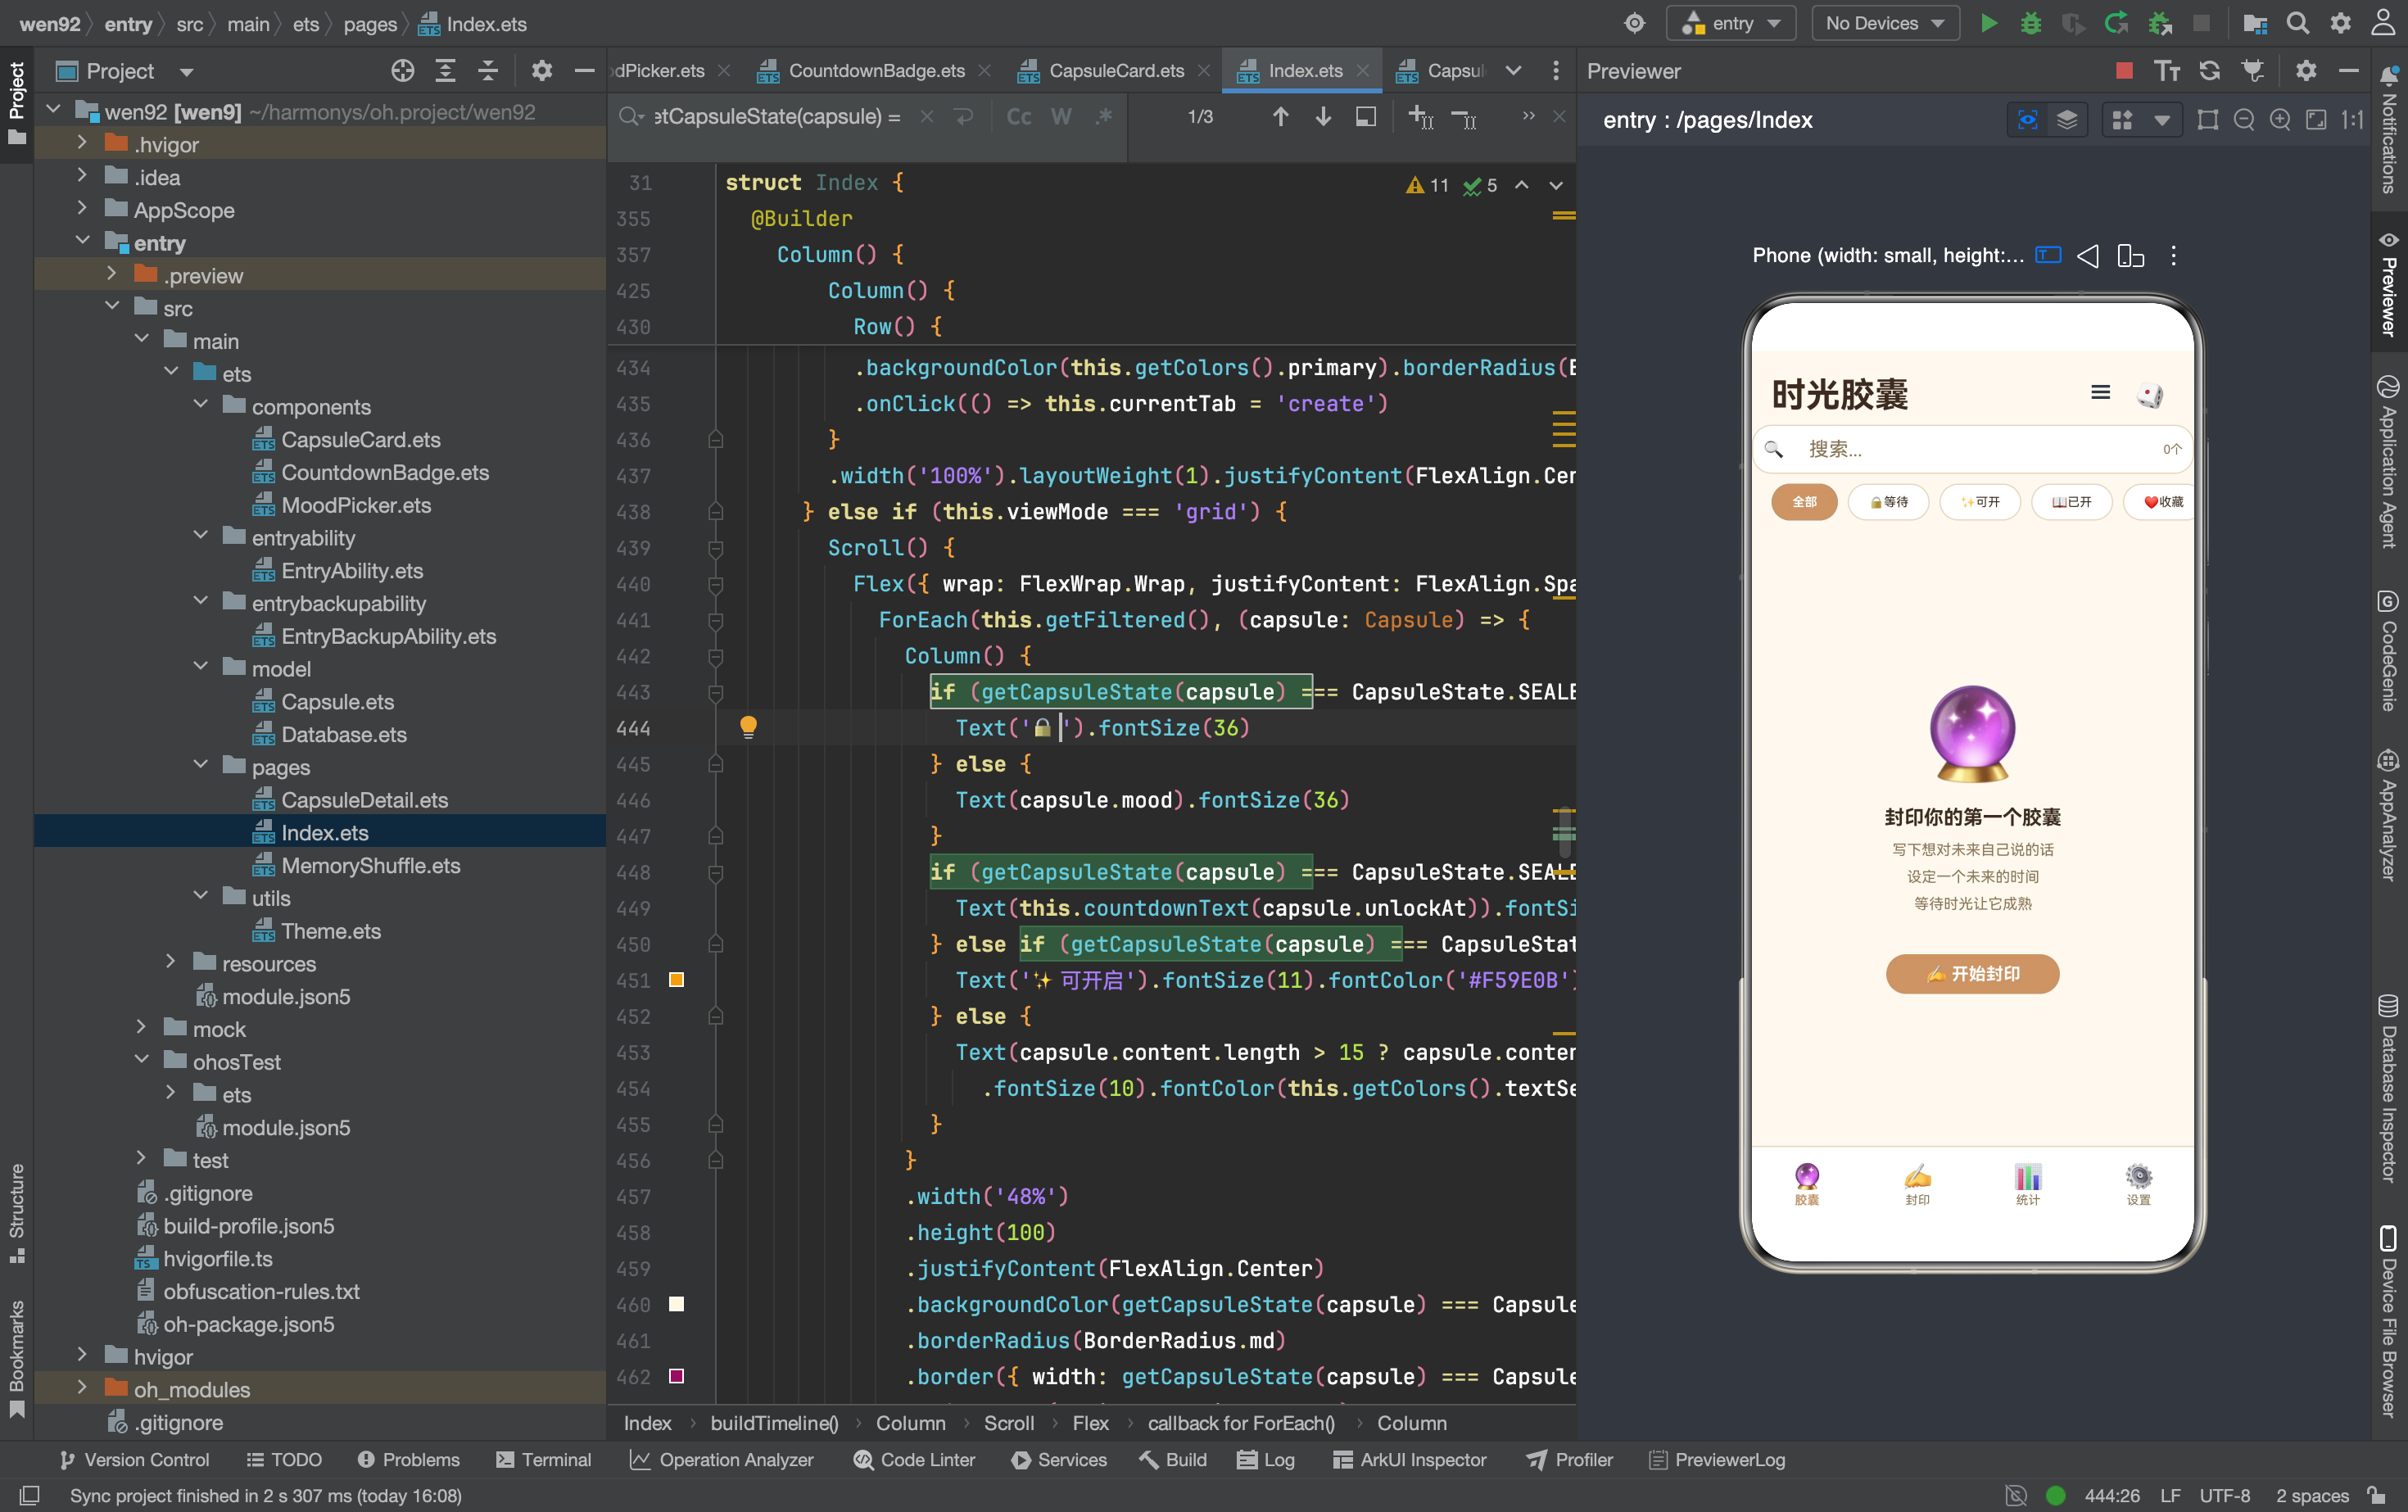Open the entry run configuration dropdown
2408x1512 pixels.
click(x=1731, y=24)
